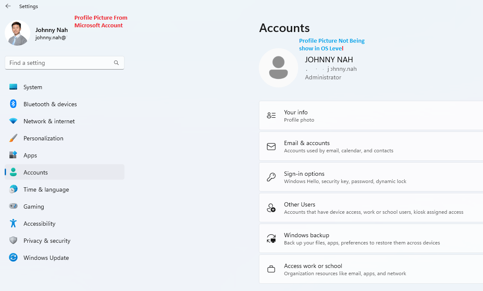Click the Network & internet globe icon
The image size is (483, 291).
coord(13,121)
